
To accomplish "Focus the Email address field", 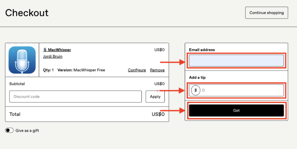I will click(x=236, y=61).
